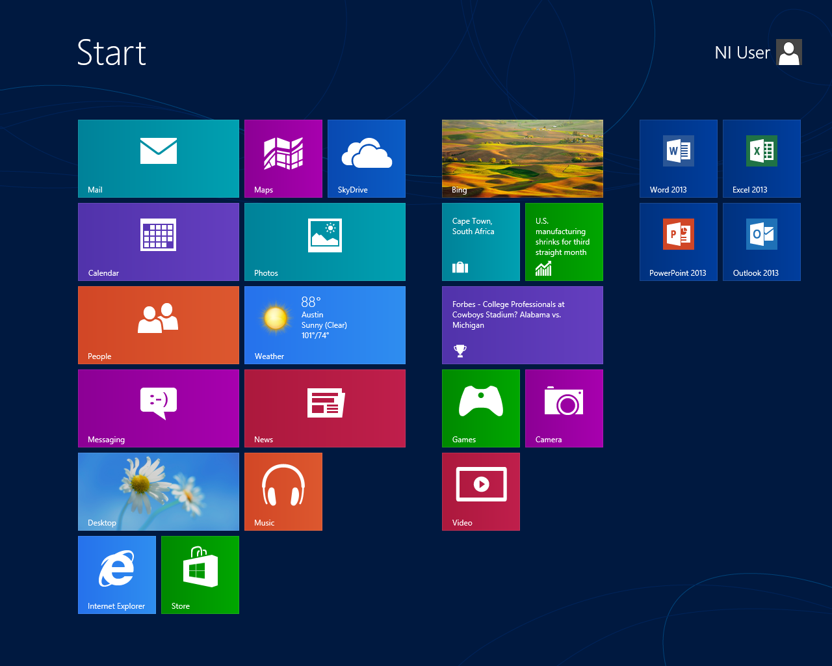Click the NI User account picture
This screenshot has width=832, height=666.
788,51
